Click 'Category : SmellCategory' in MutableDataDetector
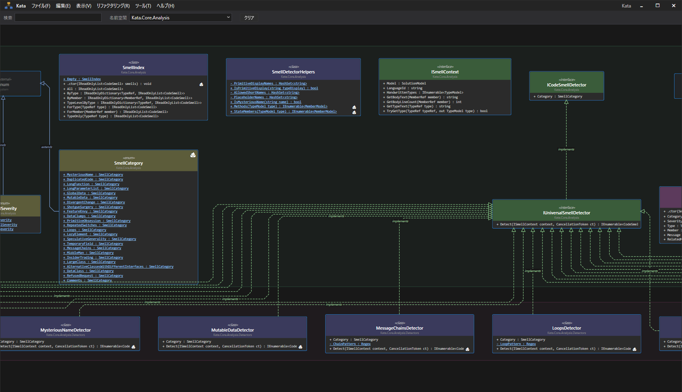The height and width of the screenshot is (392, 682). pyautogui.click(x=187, y=341)
